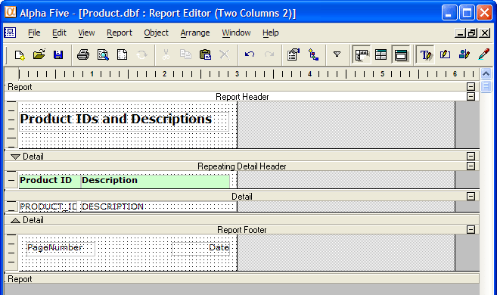
Task: Click the Redo arrow icon
Action: click(269, 54)
